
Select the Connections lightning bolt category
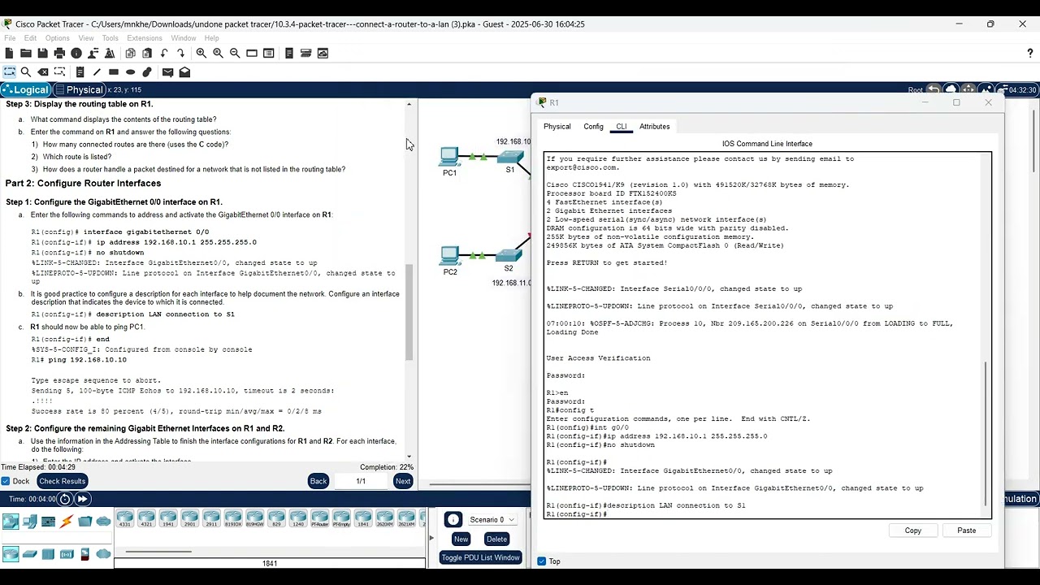pyautogui.click(x=67, y=521)
